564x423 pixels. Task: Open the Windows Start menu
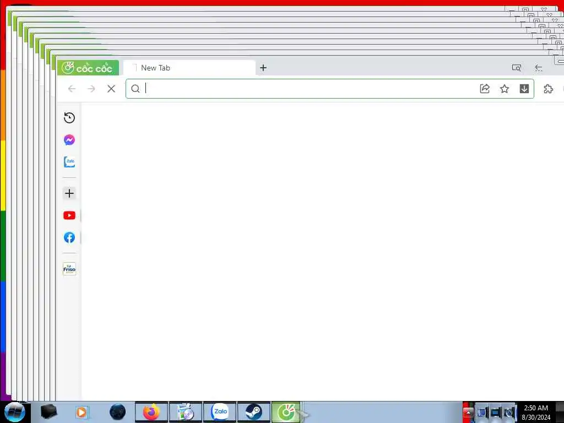pyautogui.click(x=15, y=412)
